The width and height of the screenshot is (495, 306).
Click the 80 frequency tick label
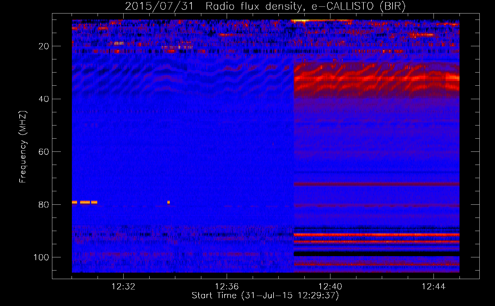click(x=44, y=204)
